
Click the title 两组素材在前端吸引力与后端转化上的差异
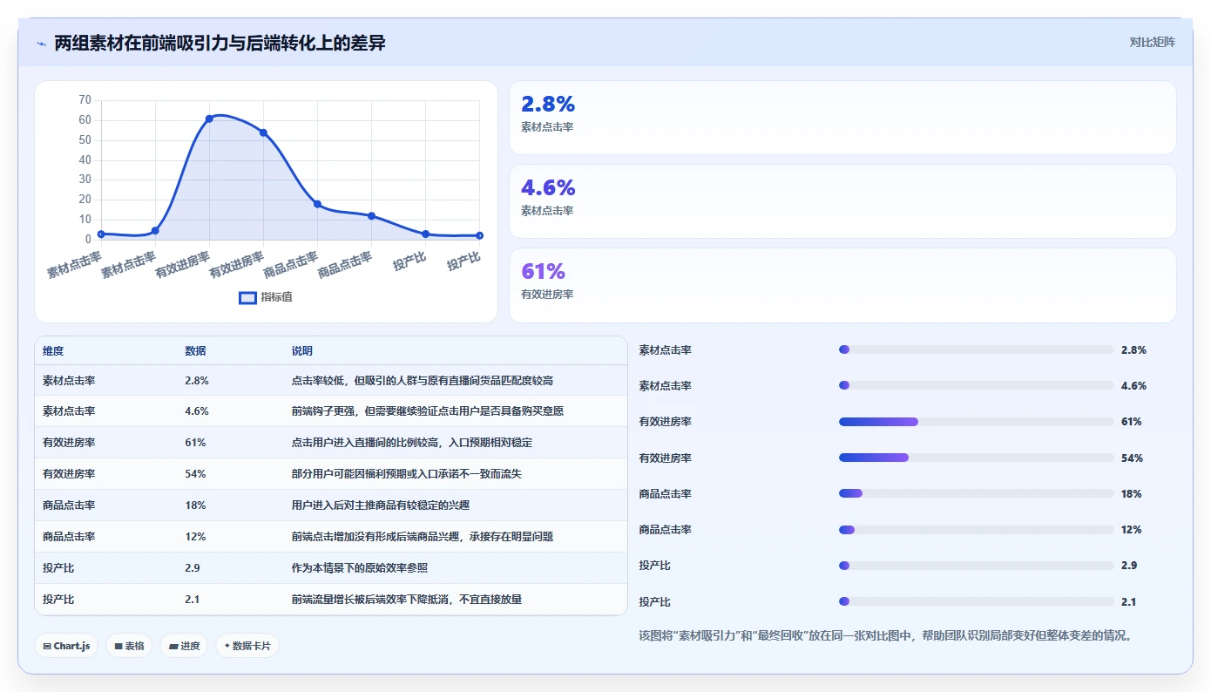coord(220,43)
